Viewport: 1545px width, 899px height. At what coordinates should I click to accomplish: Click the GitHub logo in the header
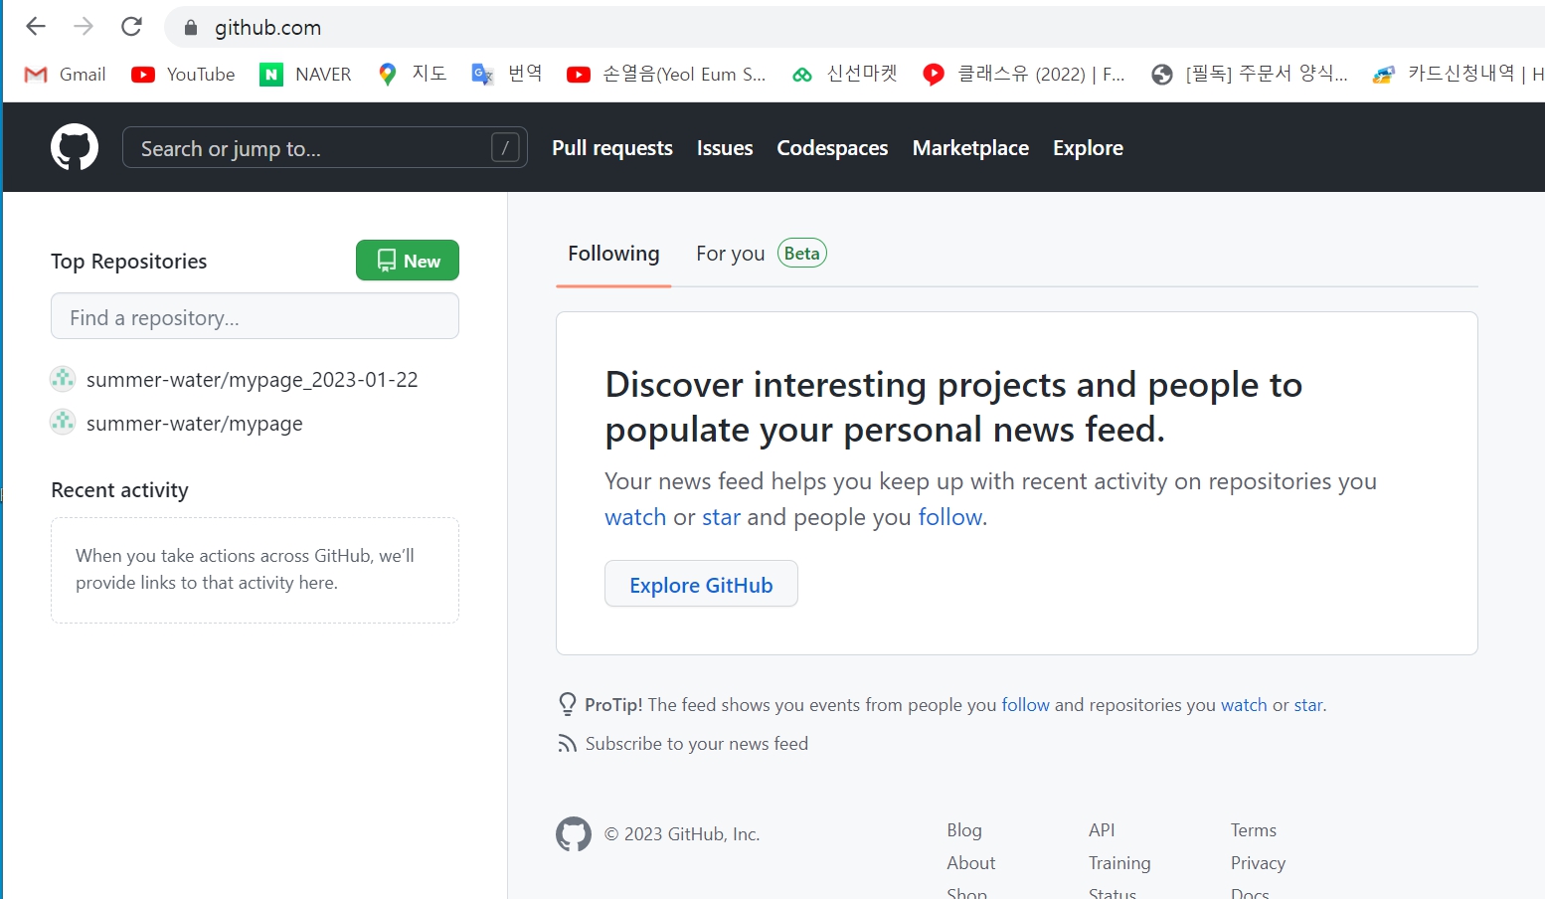pyautogui.click(x=75, y=147)
